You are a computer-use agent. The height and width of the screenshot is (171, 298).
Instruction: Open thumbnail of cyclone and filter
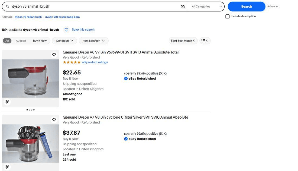click(31, 143)
